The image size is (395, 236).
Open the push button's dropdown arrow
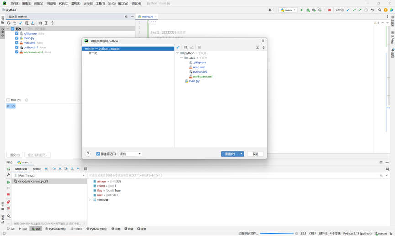tap(242, 154)
